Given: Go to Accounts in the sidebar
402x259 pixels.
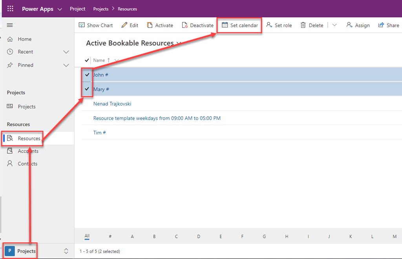Looking at the screenshot, I should pyautogui.click(x=28, y=151).
